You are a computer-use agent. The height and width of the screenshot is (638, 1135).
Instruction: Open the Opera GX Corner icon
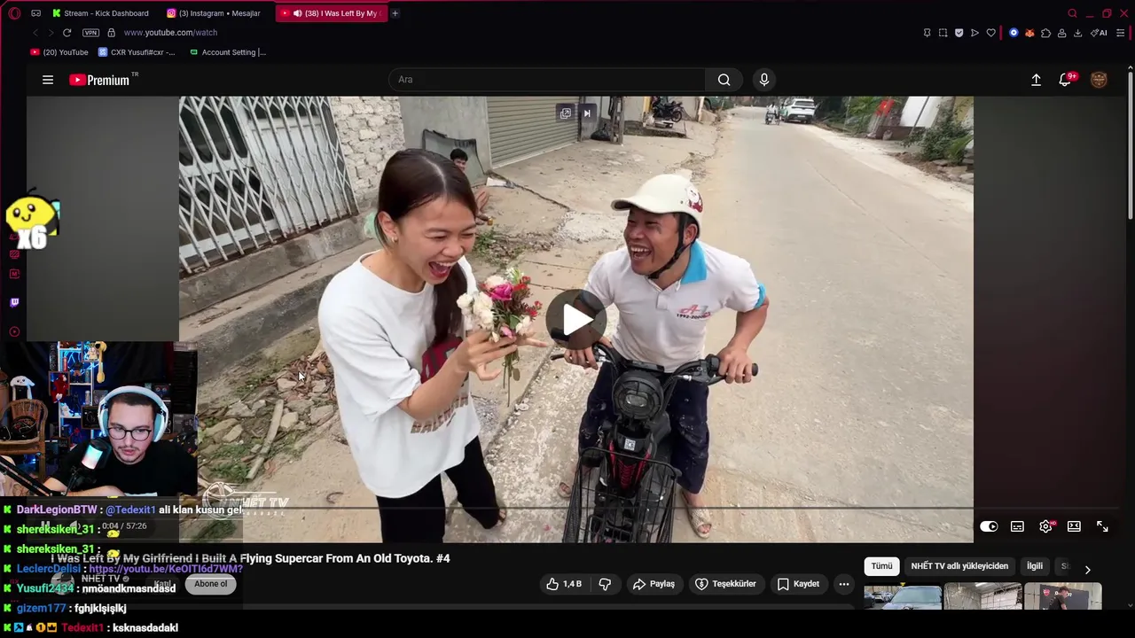pyautogui.click(x=35, y=13)
